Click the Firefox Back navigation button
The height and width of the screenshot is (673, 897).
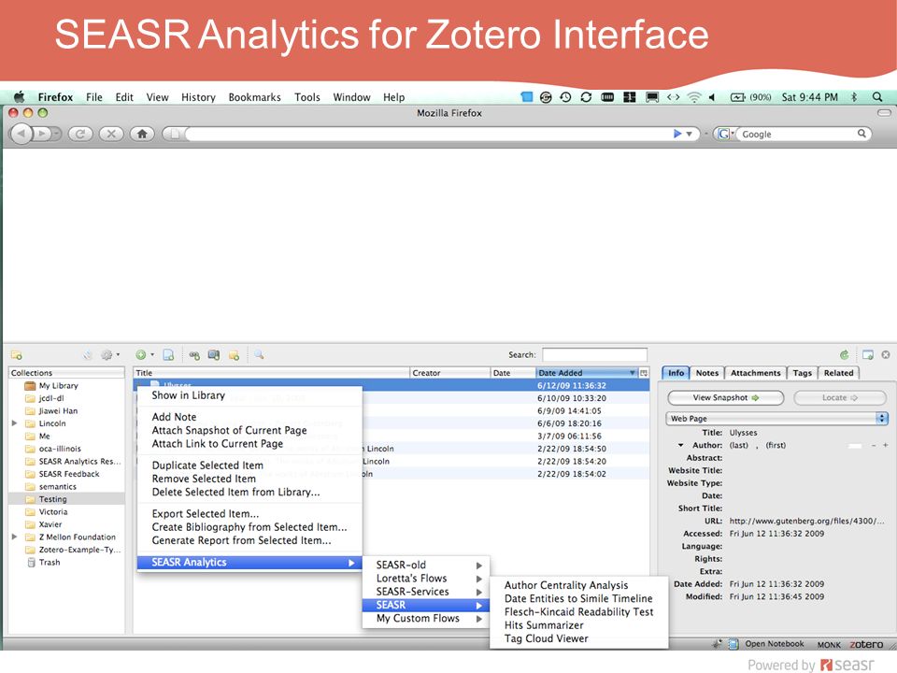21,134
